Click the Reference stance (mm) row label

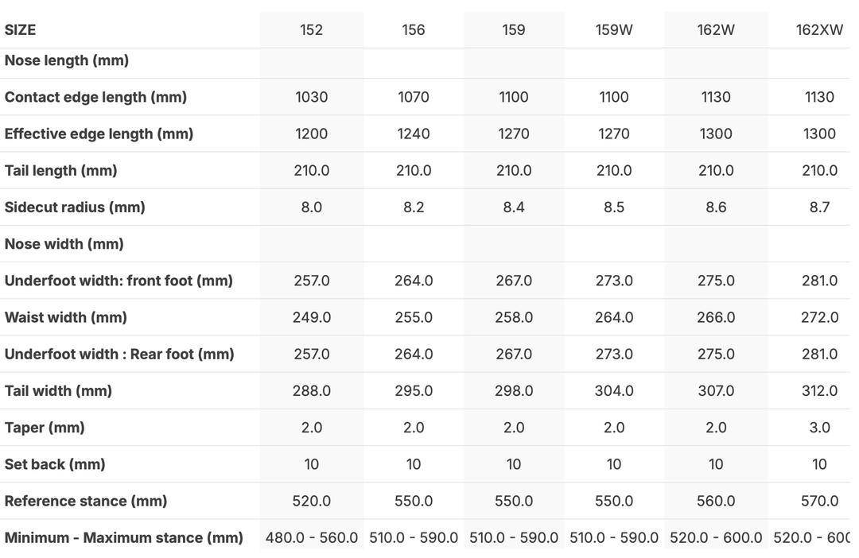86,501
